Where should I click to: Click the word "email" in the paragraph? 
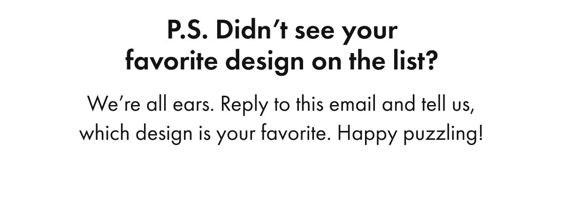350,104
